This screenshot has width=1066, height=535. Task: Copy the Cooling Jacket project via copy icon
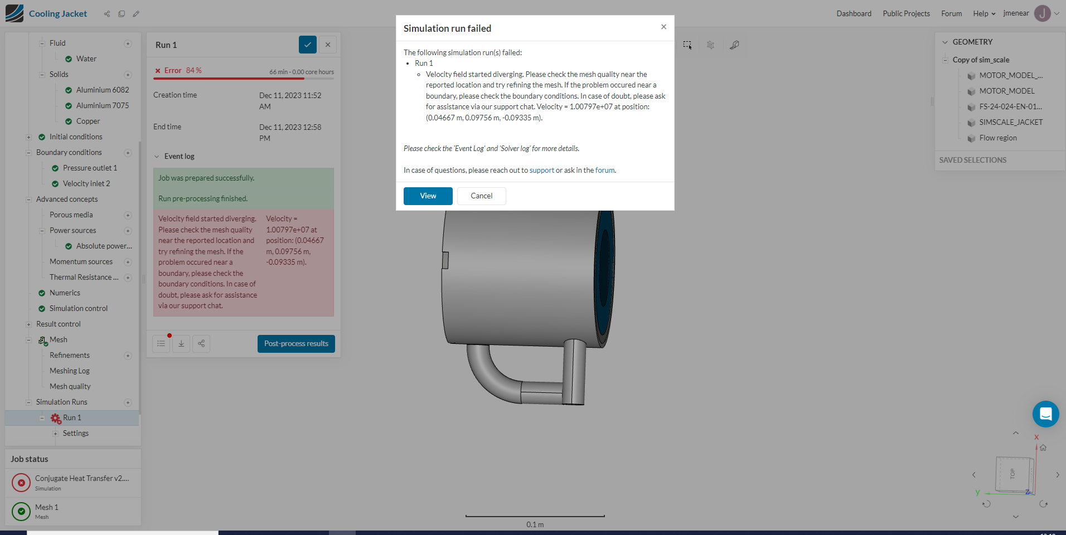122,14
